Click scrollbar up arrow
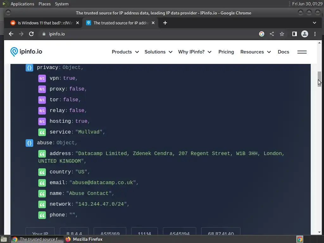The height and width of the screenshot is (243, 324). coord(320,43)
